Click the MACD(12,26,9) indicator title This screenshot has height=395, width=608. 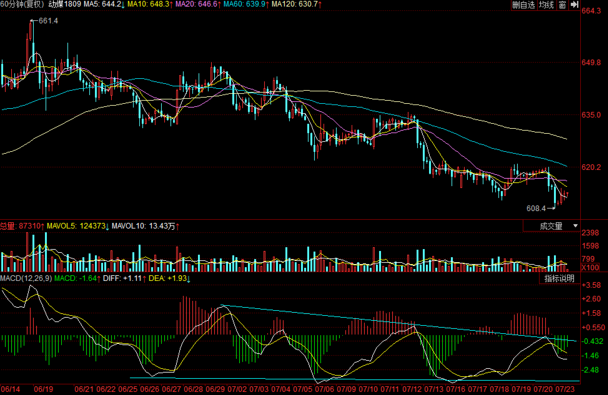click(26, 278)
